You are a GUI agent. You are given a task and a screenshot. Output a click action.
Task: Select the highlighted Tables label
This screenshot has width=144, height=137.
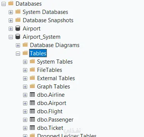point(38,53)
